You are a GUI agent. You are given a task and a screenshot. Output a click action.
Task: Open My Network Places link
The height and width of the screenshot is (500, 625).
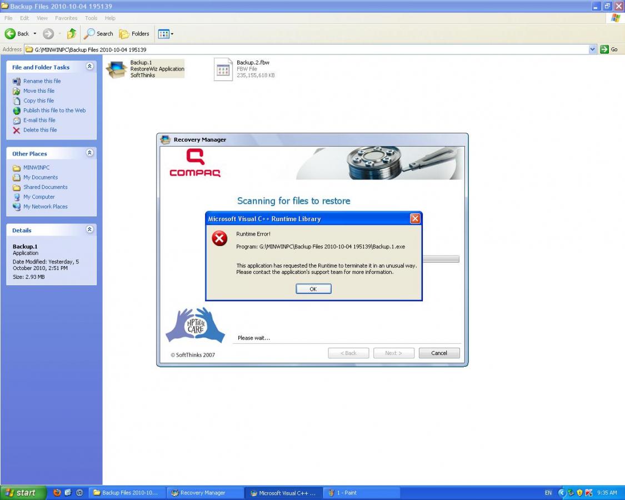45,207
